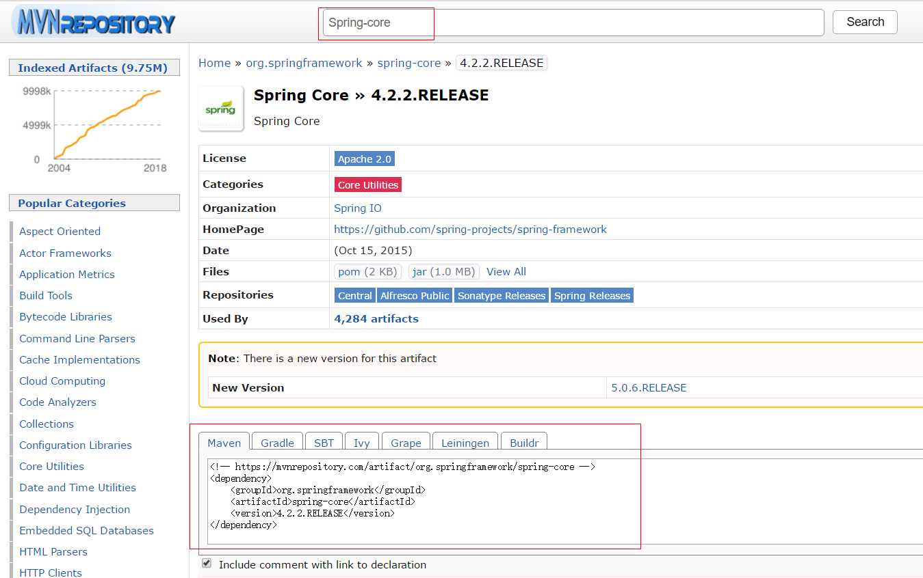Switch to the Buildr tab
The height and width of the screenshot is (578, 923).
(524, 443)
